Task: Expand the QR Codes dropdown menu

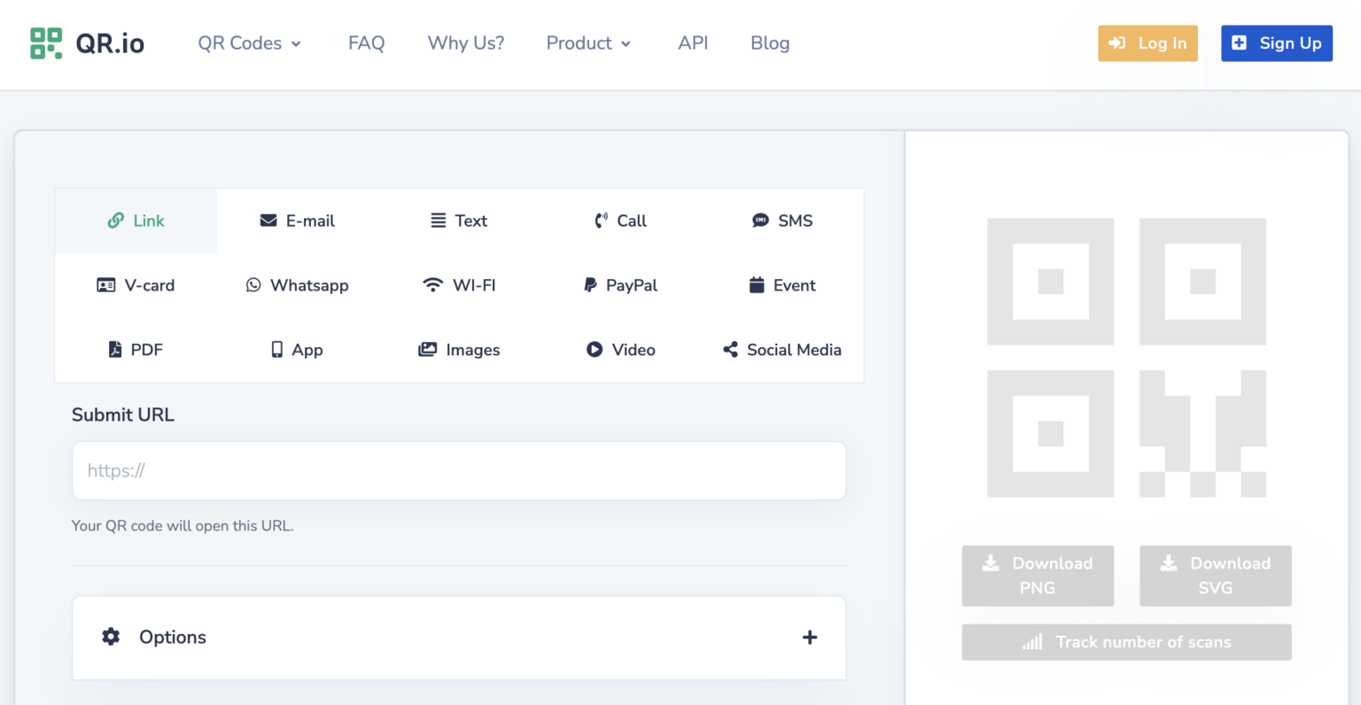Action: 249,43
